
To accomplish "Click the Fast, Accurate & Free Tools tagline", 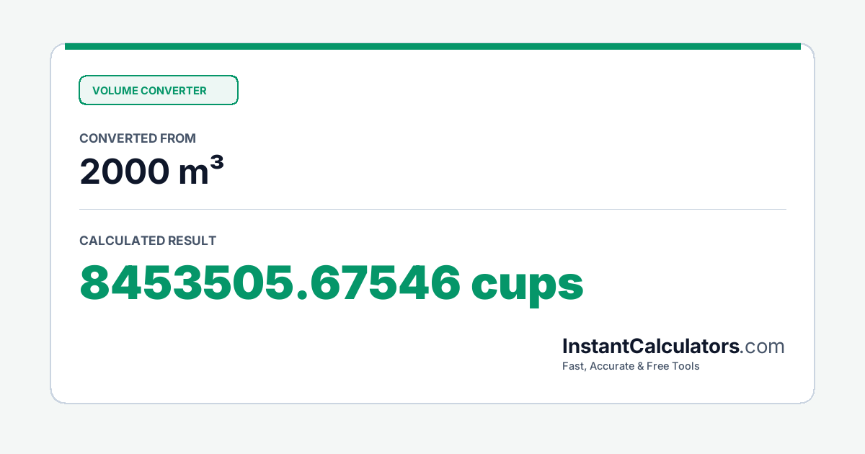I will pyautogui.click(x=631, y=366).
